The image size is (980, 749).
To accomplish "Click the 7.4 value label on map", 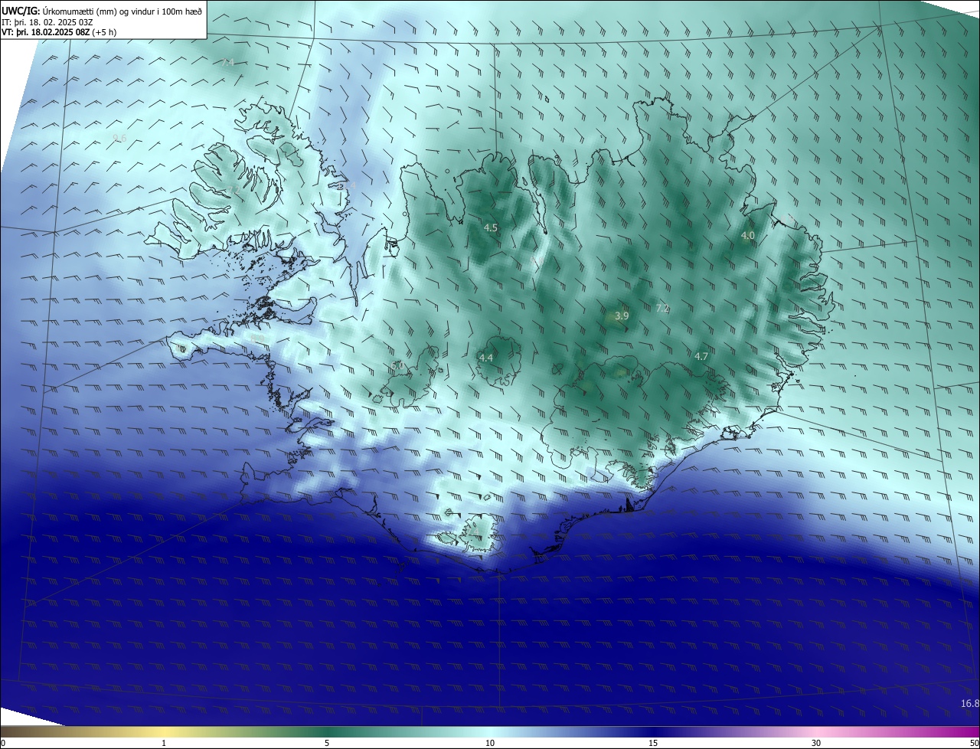I will coord(227,62).
